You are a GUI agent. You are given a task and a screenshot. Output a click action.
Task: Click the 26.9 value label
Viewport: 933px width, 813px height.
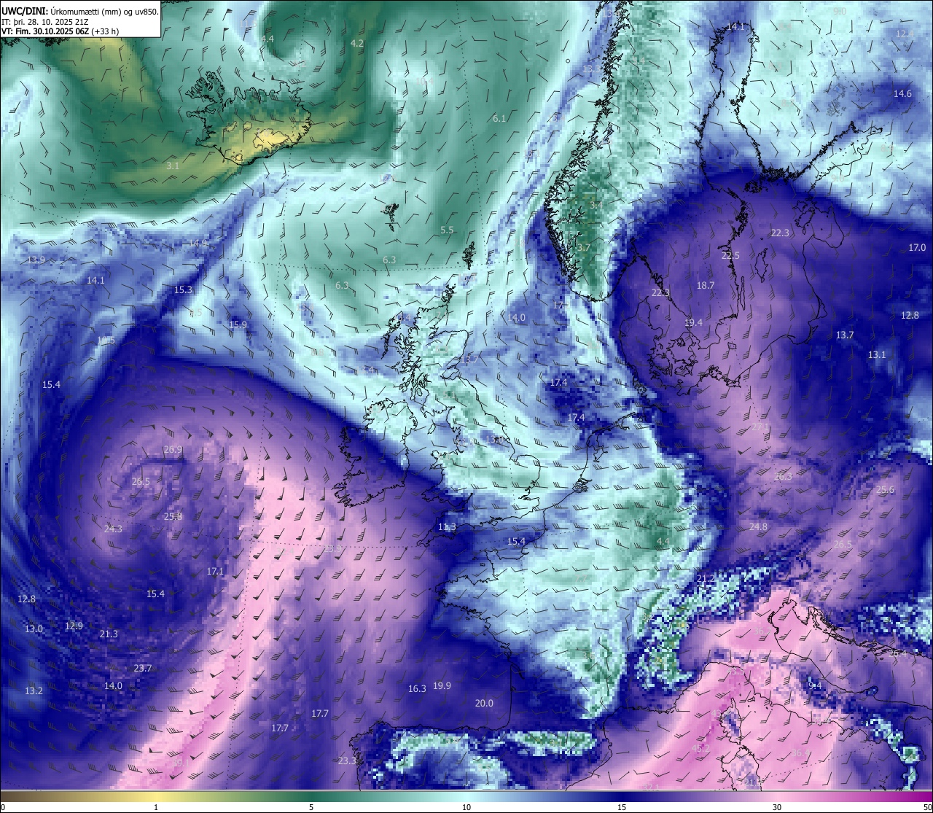click(x=173, y=449)
